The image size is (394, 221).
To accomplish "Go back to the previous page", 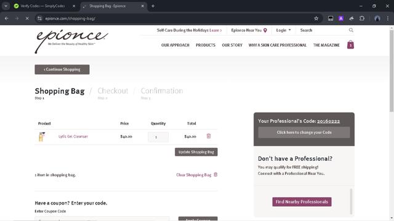I will (x=7, y=18).
